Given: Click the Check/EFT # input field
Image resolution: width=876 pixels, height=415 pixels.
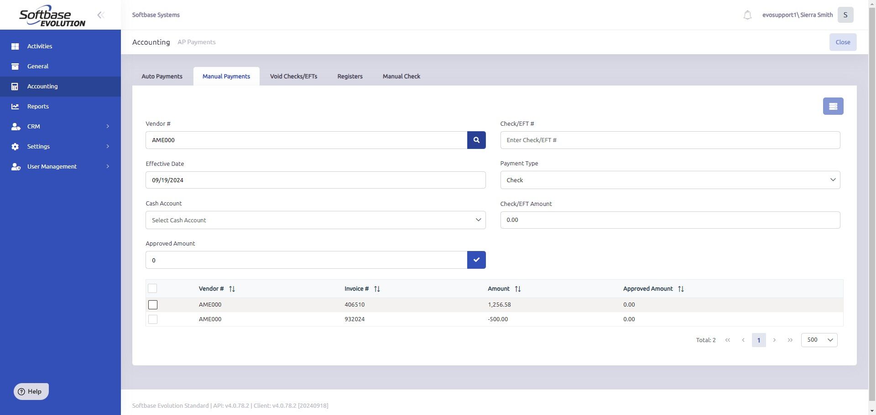Looking at the screenshot, I should point(670,140).
